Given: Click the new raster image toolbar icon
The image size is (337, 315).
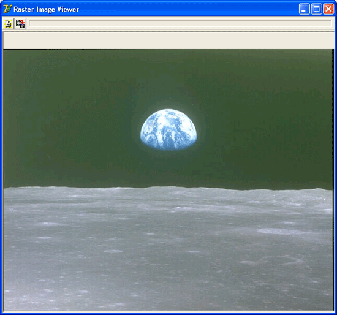Looking at the screenshot, I should click(9, 24).
